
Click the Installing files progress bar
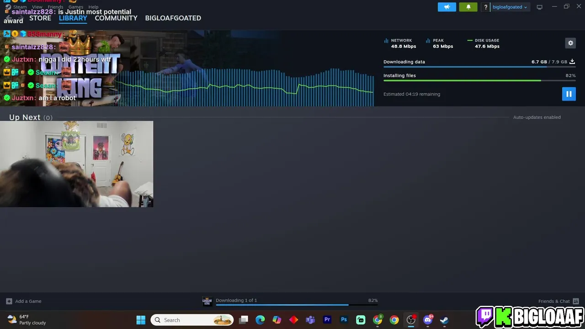[479, 80]
